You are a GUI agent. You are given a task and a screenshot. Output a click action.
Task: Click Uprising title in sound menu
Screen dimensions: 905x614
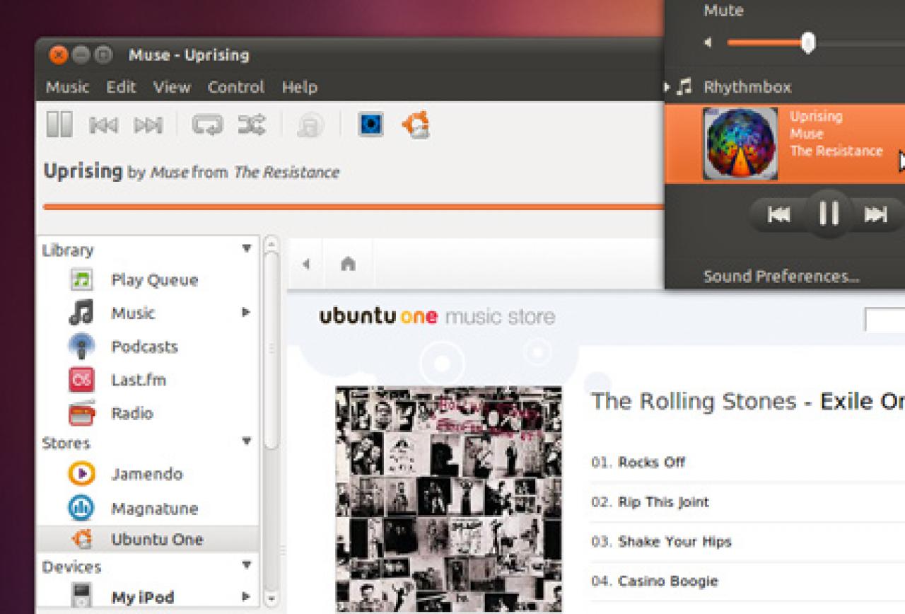(x=816, y=117)
